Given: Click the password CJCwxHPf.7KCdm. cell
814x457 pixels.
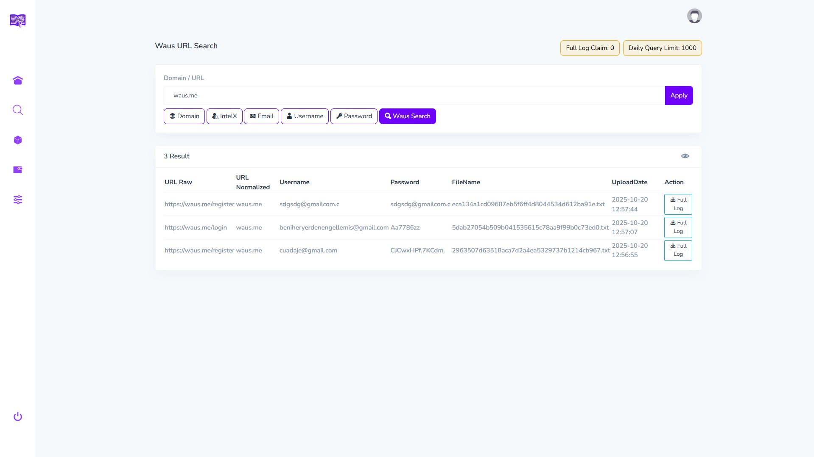Looking at the screenshot, I should click(417, 250).
